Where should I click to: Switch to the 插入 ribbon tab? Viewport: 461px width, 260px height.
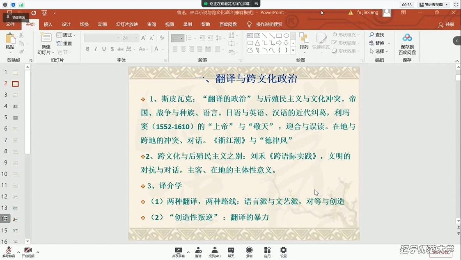pos(48,24)
